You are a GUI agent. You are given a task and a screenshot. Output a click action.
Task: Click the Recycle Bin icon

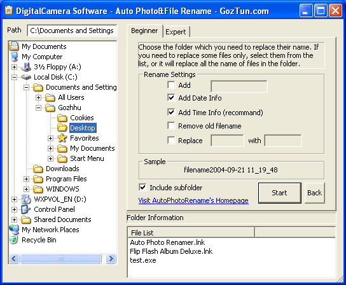[x=14, y=240]
